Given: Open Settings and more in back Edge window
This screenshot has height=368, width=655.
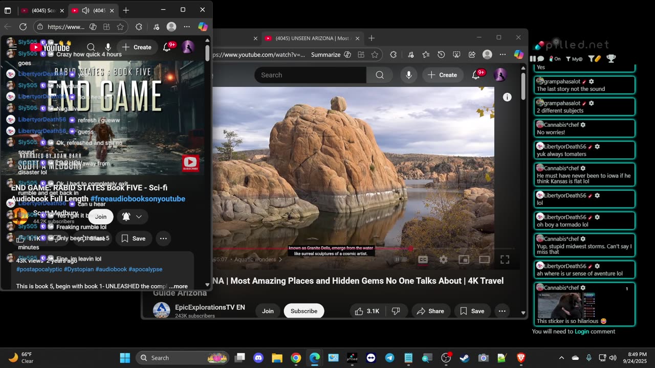Looking at the screenshot, I should point(503,55).
